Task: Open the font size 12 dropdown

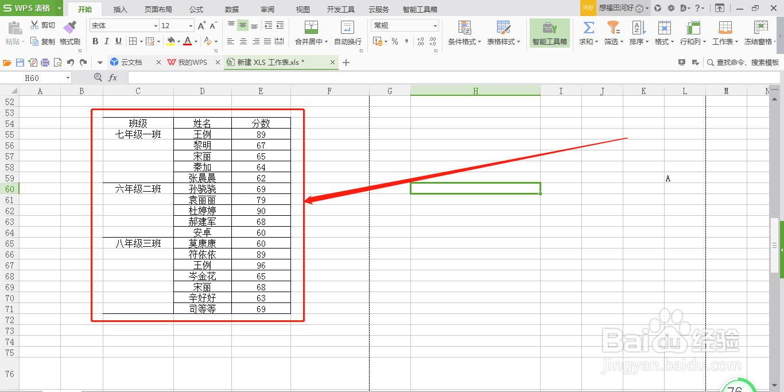Action: 191,26
